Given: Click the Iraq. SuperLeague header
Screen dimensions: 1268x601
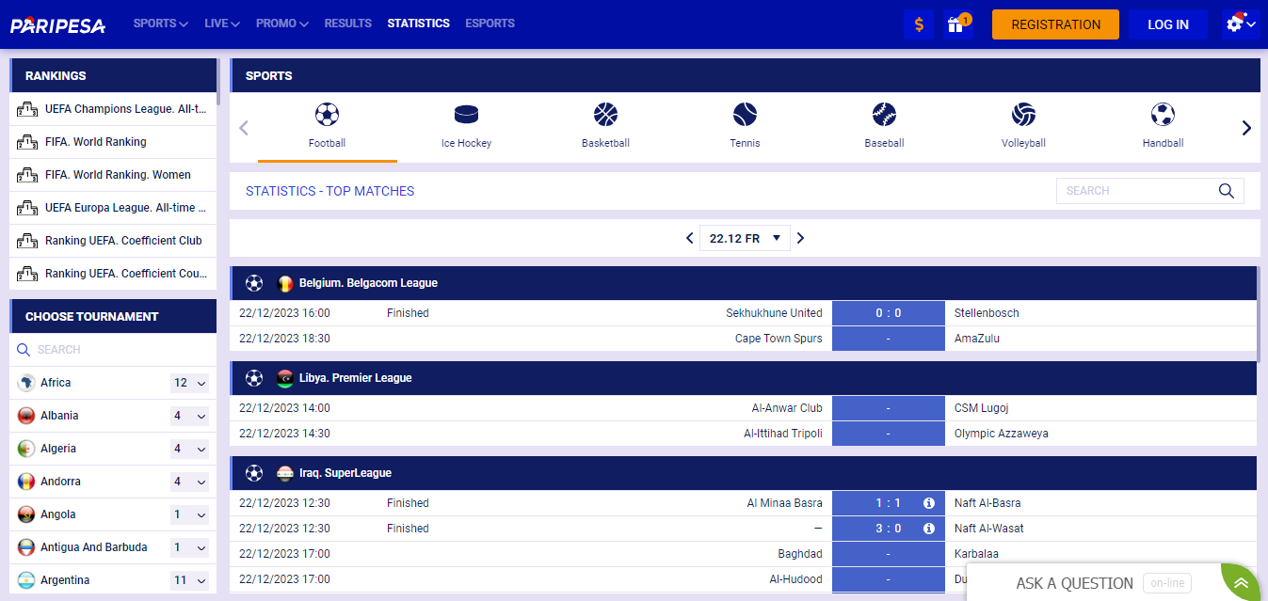Looking at the screenshot, I should tap(744, 473).
